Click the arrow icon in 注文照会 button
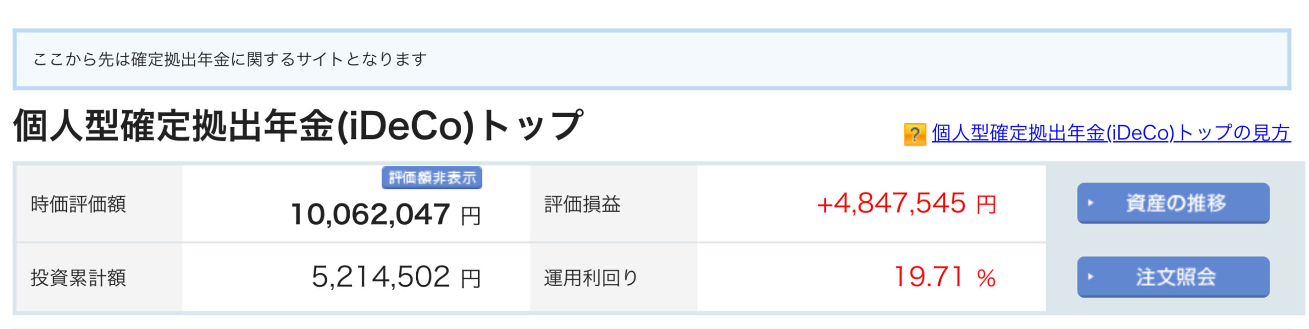The width and height of the screenshot is (1309, 329). click(x=1090, y=276)
